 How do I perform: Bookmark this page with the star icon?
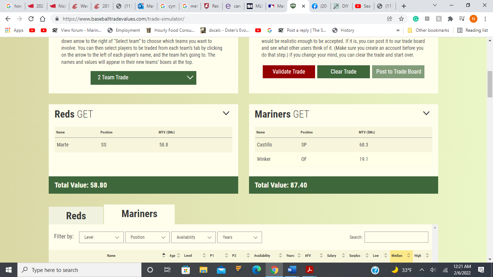click(401, 19)
